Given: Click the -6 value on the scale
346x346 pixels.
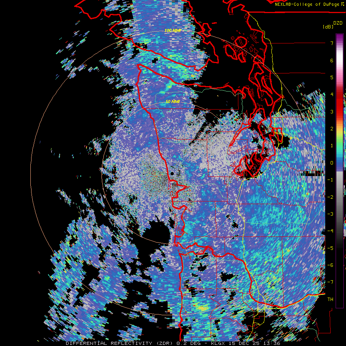Looking at the screenshot, I should click(x=330, y=265).
